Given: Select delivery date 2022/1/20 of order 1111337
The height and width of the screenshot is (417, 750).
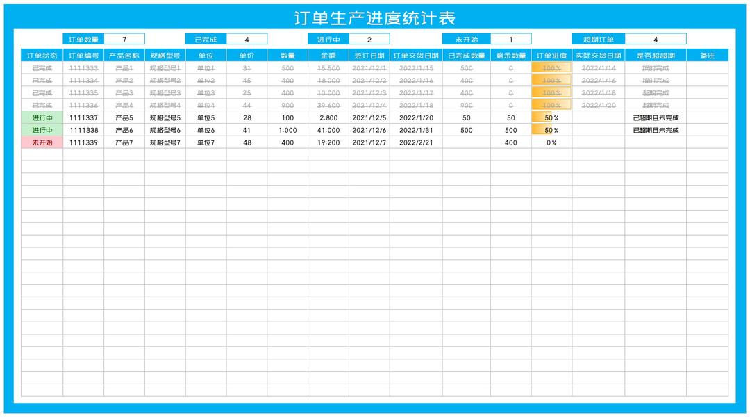Looking at the screenshot, I should [416, 117].
